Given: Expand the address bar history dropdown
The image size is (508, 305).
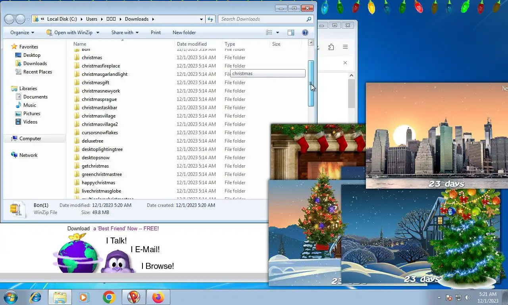Looking at the screenshot, I should (x=202, y=19).
